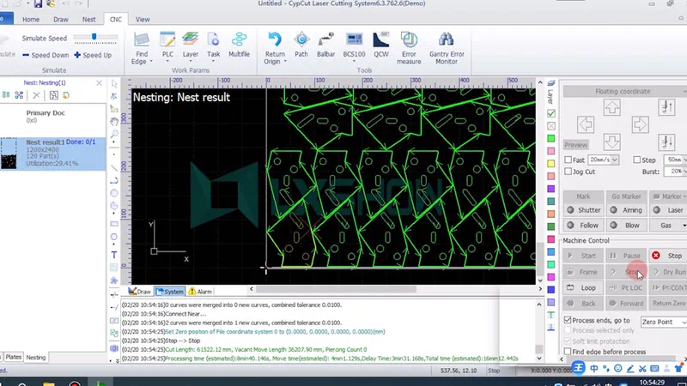Switch to the Nest ribbon tab
The width and height of the screenshot is (687, 386).
coord(89,19)
